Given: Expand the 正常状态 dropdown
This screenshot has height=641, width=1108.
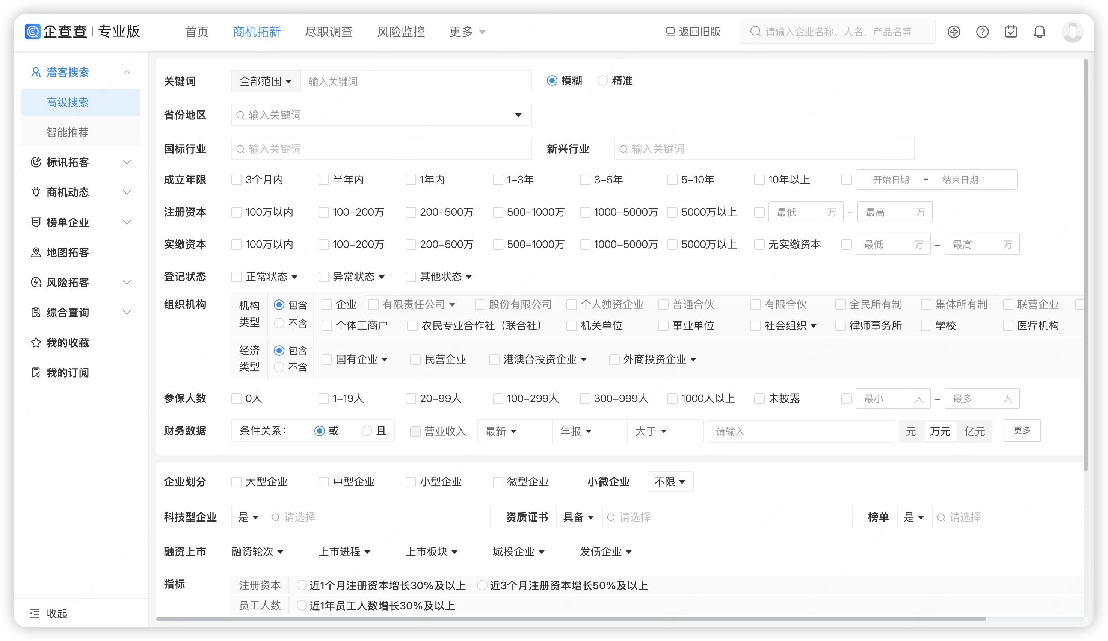Looking at the screenshot, I should point(294,277).
